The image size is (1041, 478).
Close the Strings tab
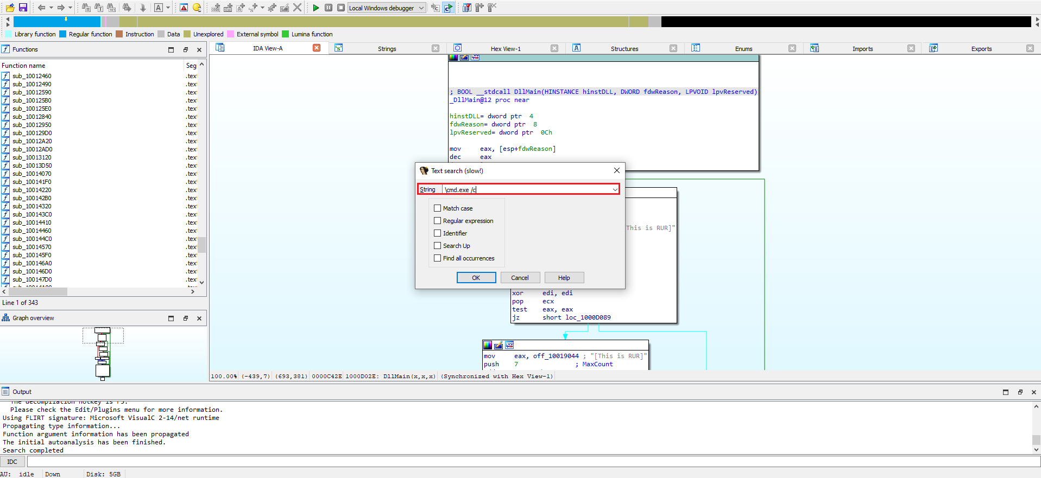point(436,48)
